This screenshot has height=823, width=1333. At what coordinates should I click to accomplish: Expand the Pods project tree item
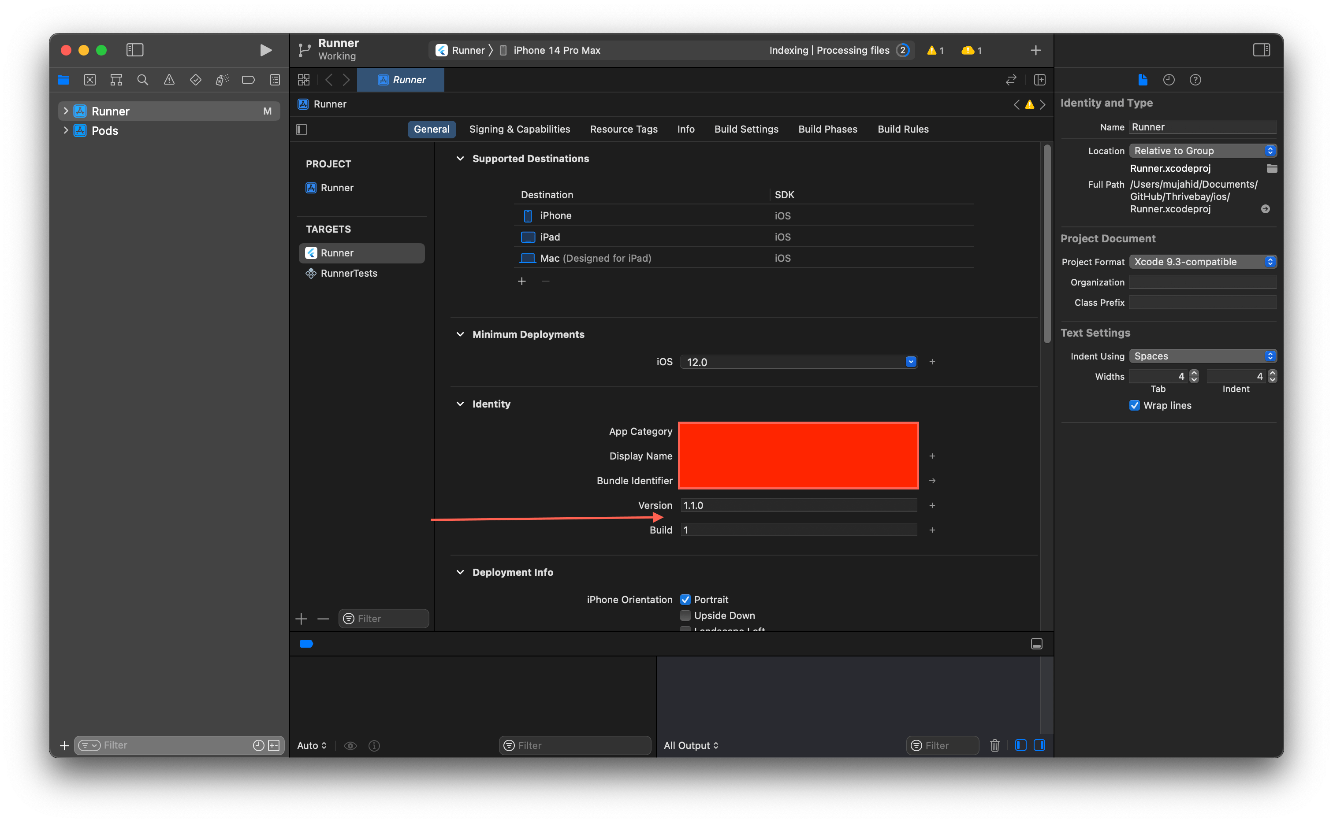pos(66,131)
